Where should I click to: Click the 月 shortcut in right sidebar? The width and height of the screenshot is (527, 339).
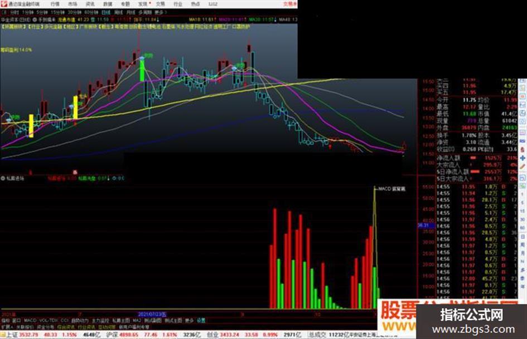coord(523,253)
